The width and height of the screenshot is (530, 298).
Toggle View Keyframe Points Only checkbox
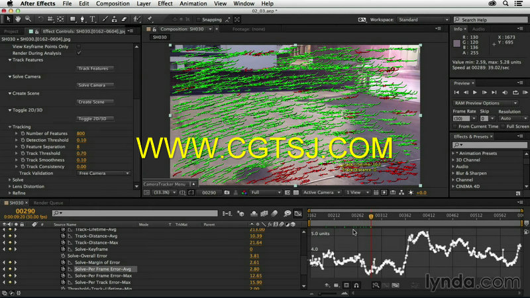point(79,46)
